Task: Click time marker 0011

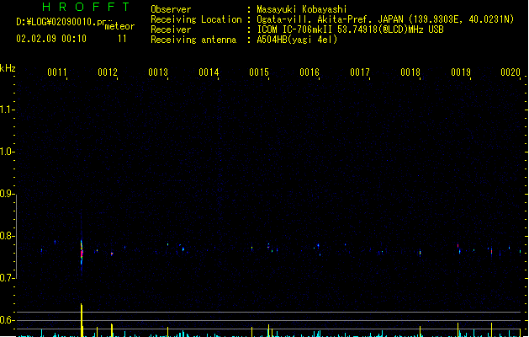Action: tap(56, 72)
